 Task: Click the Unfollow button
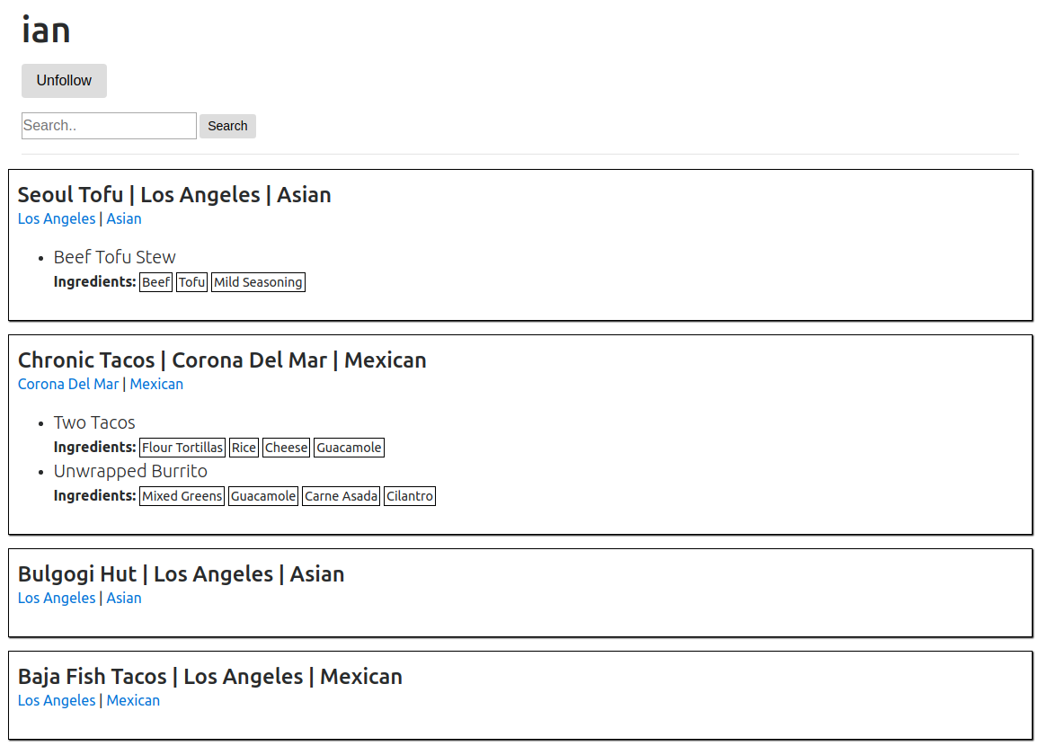tap(64, 81)
